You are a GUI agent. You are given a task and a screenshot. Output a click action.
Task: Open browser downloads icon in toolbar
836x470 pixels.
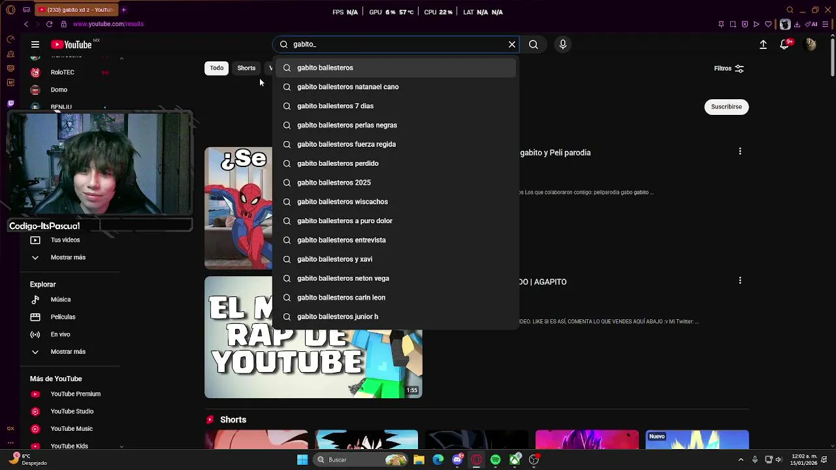coord(797,24)
